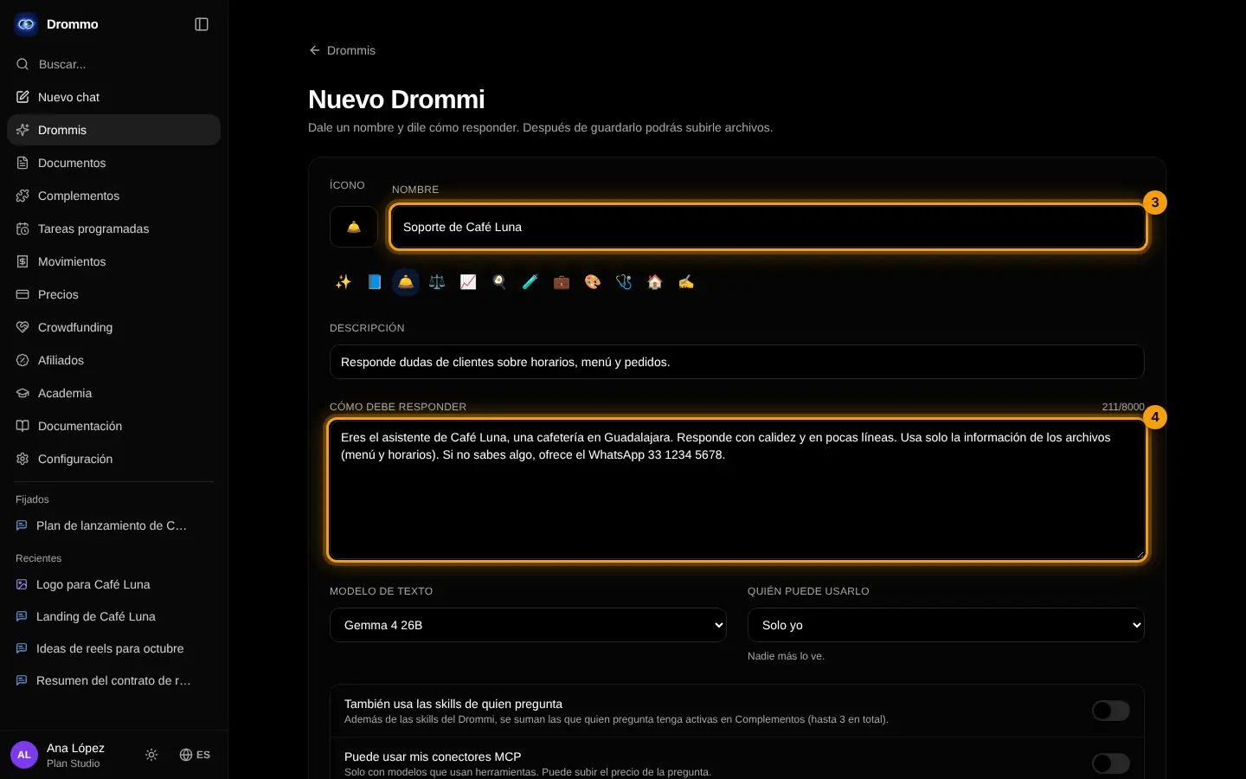The image size is (1246, 779).
Task: Open the 'Quién puede usarlo' dropdown
Action: pos(946,625)
